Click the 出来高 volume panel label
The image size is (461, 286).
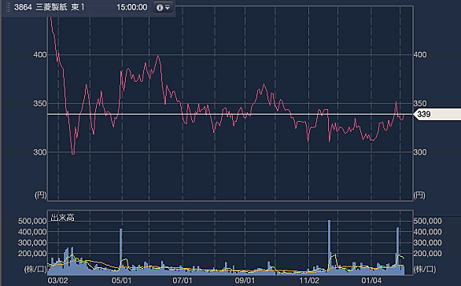pos(62,218)
